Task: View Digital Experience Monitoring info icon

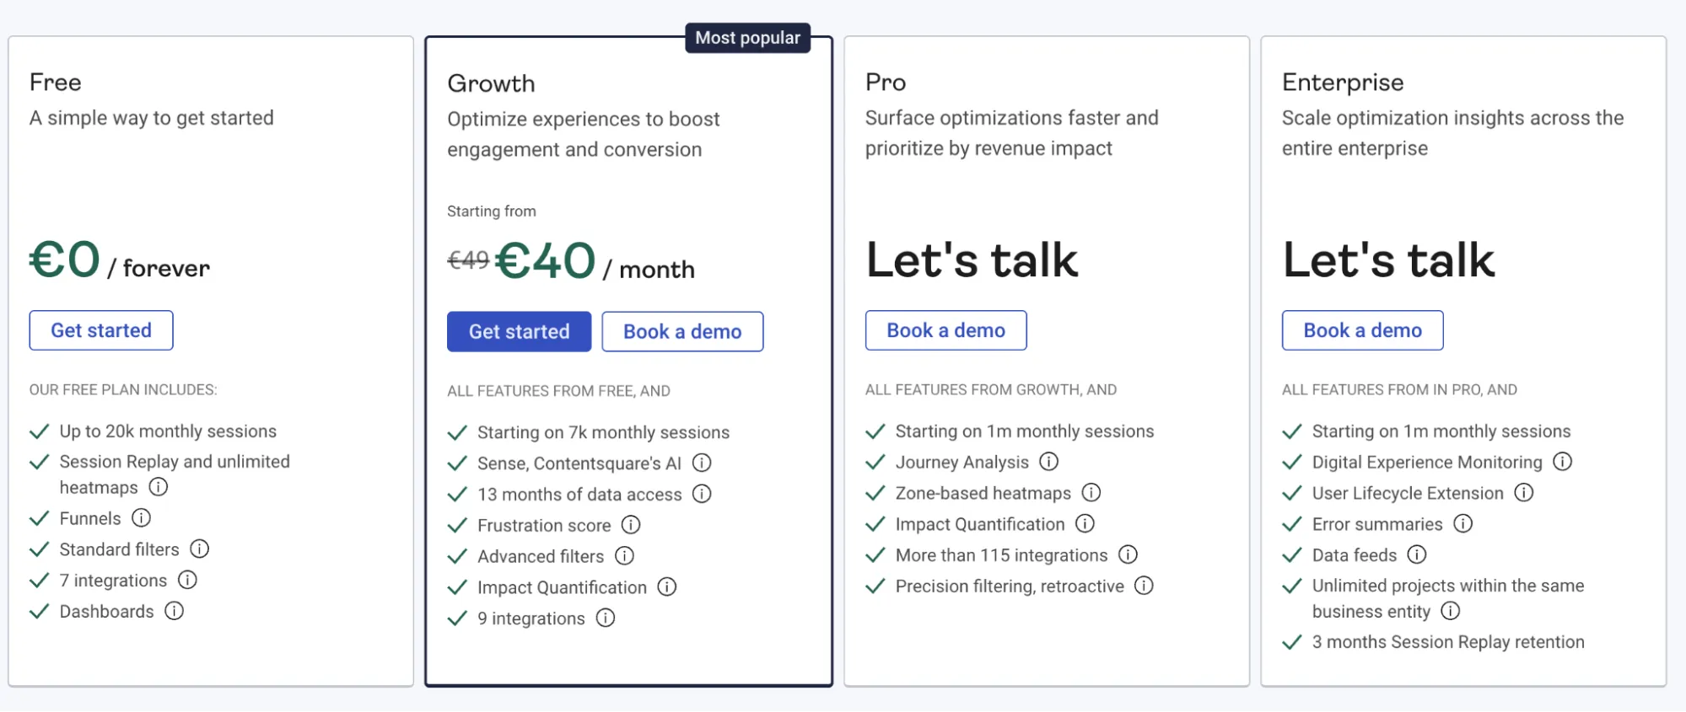Action: click(1563, 462)
